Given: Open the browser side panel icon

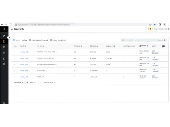Looking at the screenshot, I should pyautogui.click(x=160, y=24).
